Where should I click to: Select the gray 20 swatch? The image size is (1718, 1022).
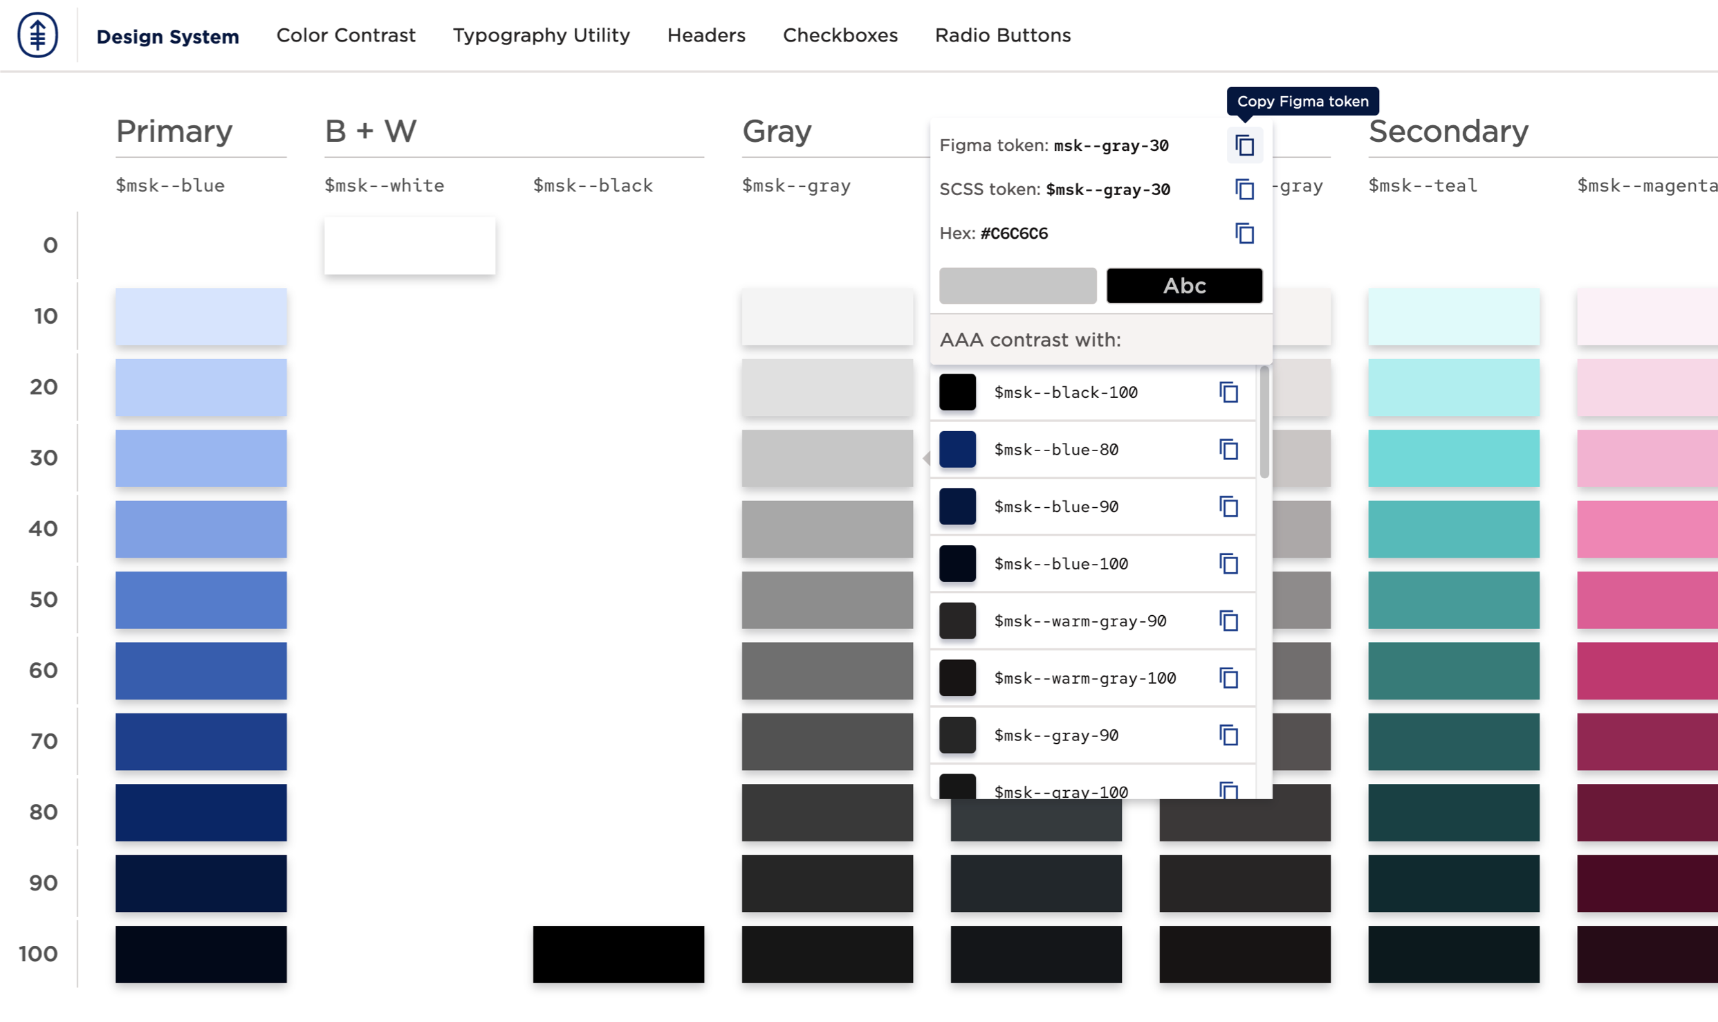click(x=827, y=387)
